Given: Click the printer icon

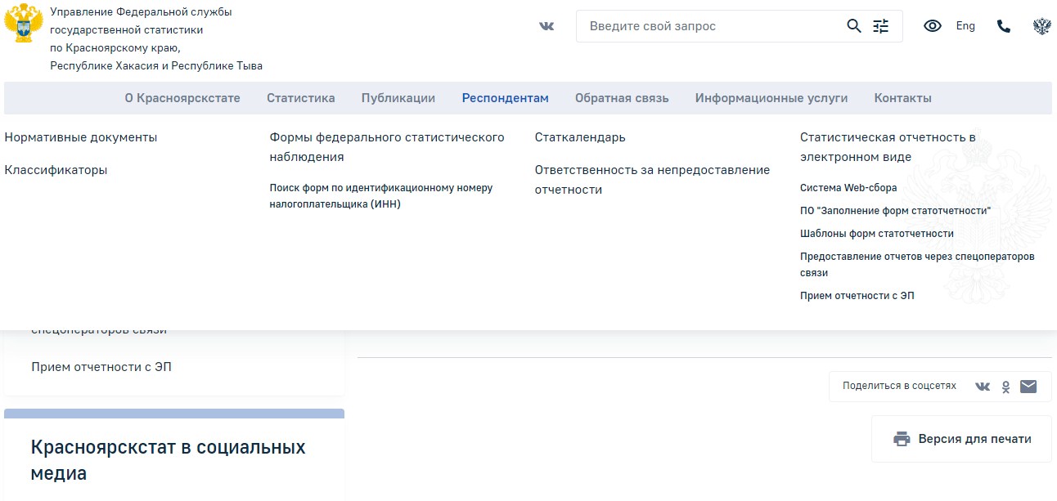Looking at the screenshot, I should (x=902, y=439).
